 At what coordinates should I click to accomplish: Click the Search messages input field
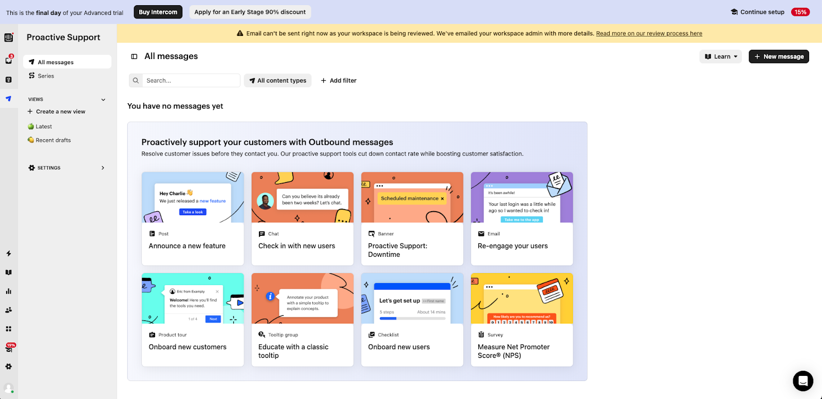click(x=191, y=81)
